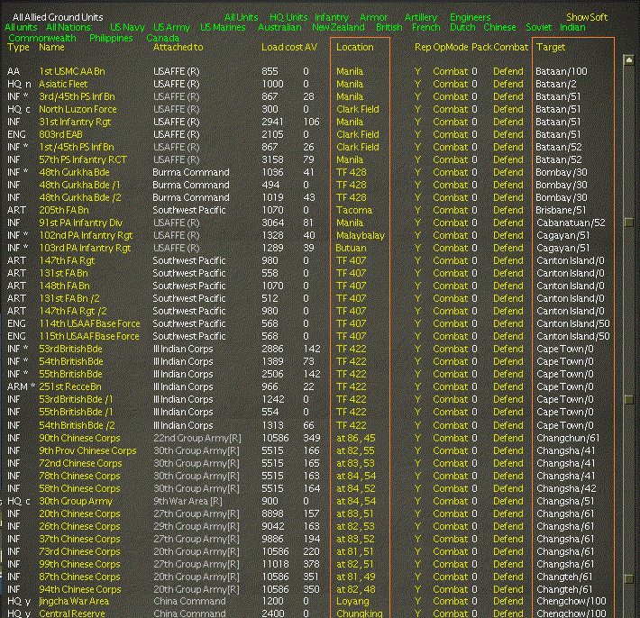Filter to Australian units

pyautogui.click(x=279, y=27)
